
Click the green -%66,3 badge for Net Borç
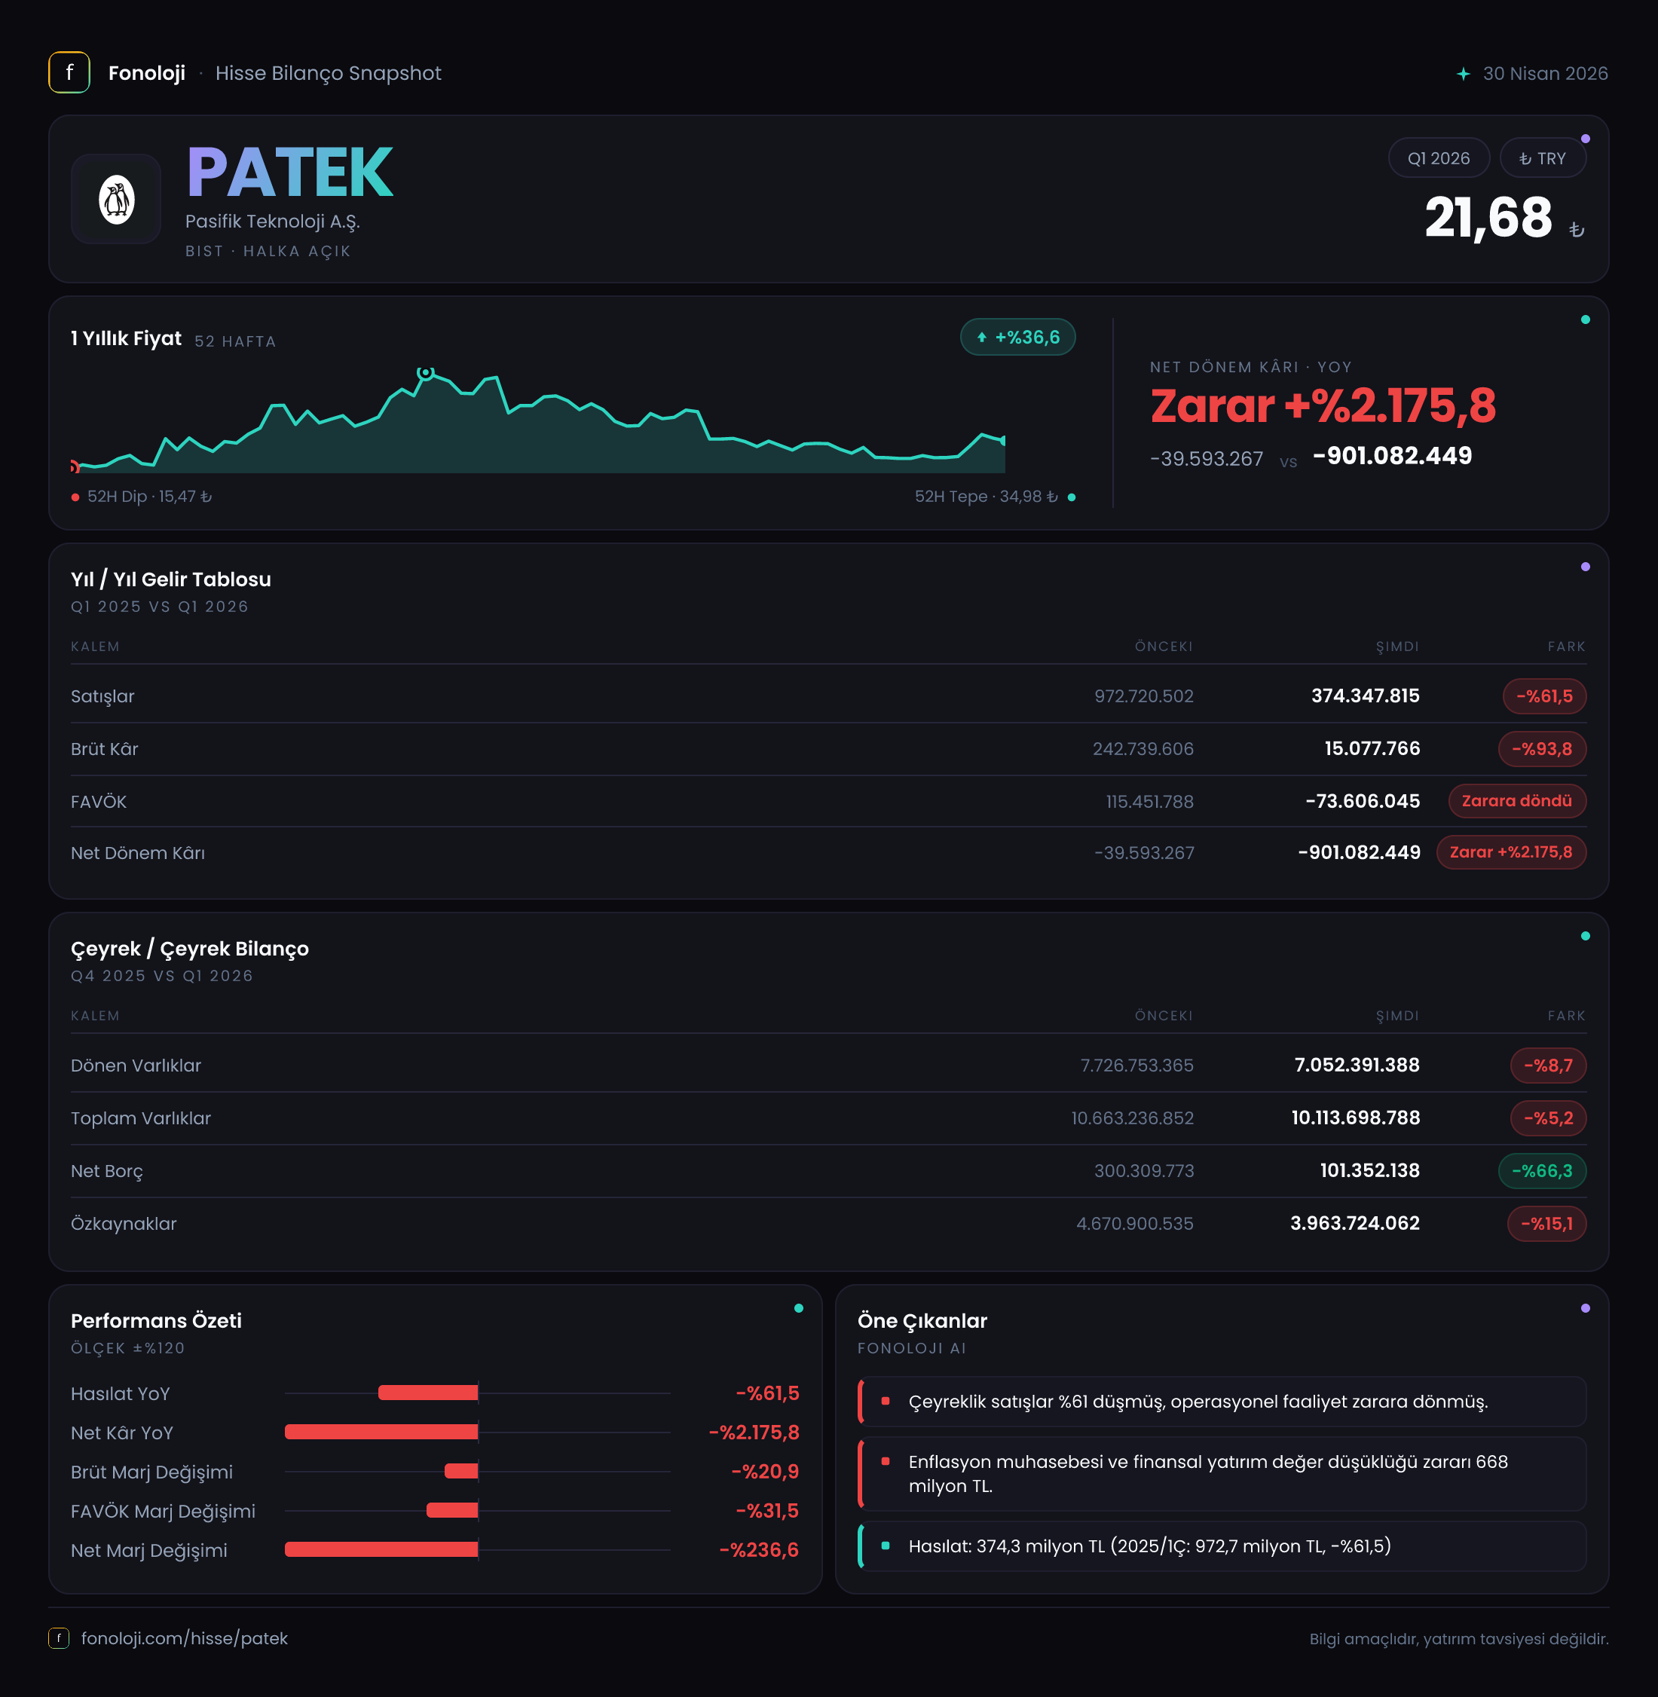1541,1170
